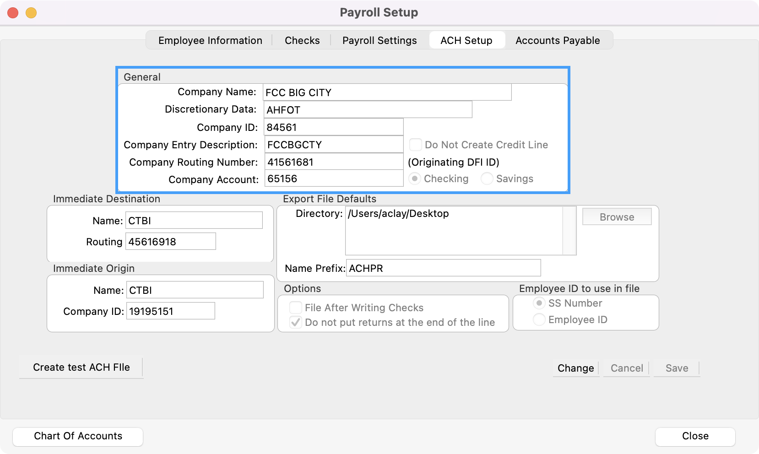759x454 pixels.
Task: Choose the Checking radio button
Action: (x=415, y=178)
